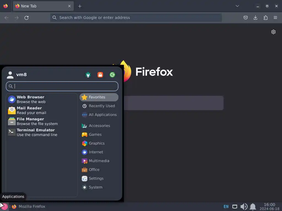282x211 pixels.
Task: Click the green log out icon
Action: [112, 75]
